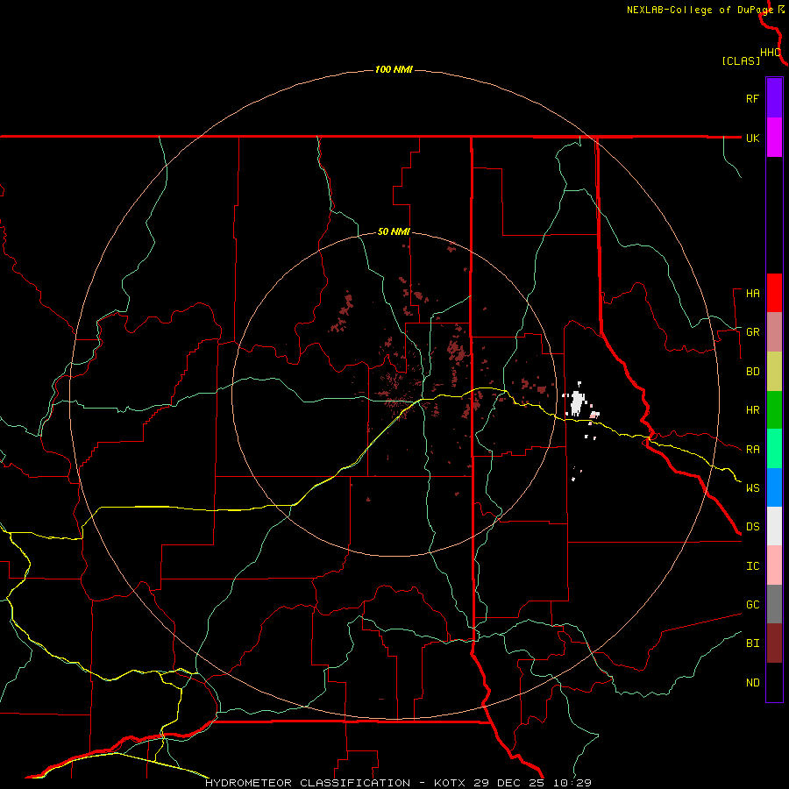Select the dark green HR legend swatch
This screenshot has height=789, width=789.
click(774, 410)
